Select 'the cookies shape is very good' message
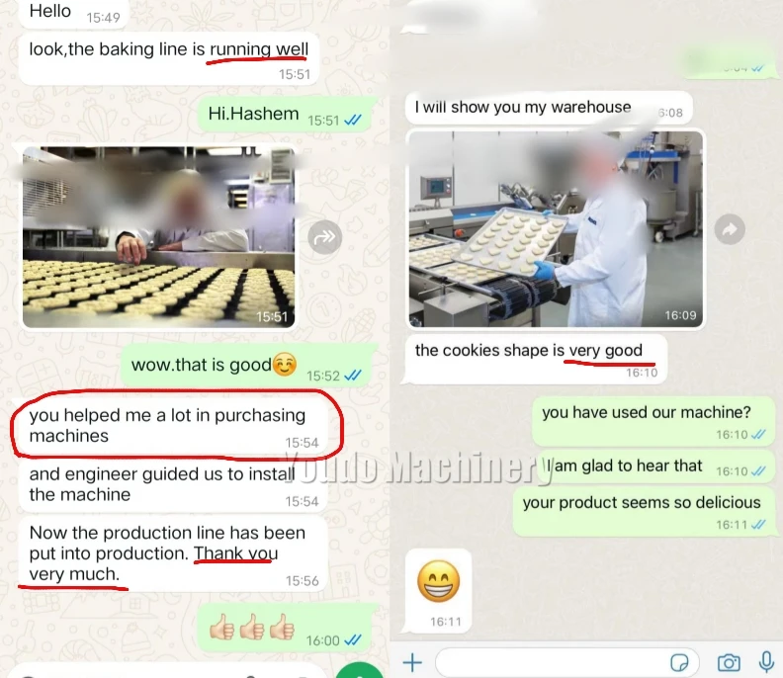 point(536,359)
